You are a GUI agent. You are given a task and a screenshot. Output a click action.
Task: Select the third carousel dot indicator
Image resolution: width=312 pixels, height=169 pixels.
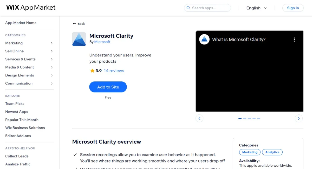(249, 118)
